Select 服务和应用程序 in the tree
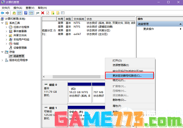The width and height of the screenshot is (183, 128). click(18, 60)
